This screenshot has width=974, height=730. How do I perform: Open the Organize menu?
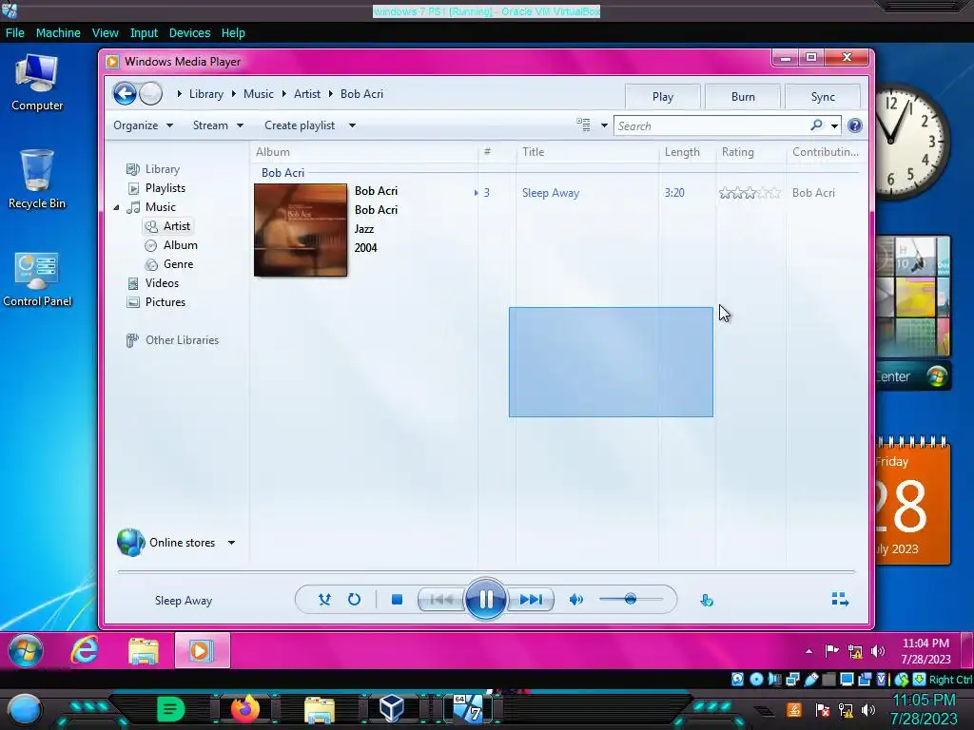[x=143, y=125]
